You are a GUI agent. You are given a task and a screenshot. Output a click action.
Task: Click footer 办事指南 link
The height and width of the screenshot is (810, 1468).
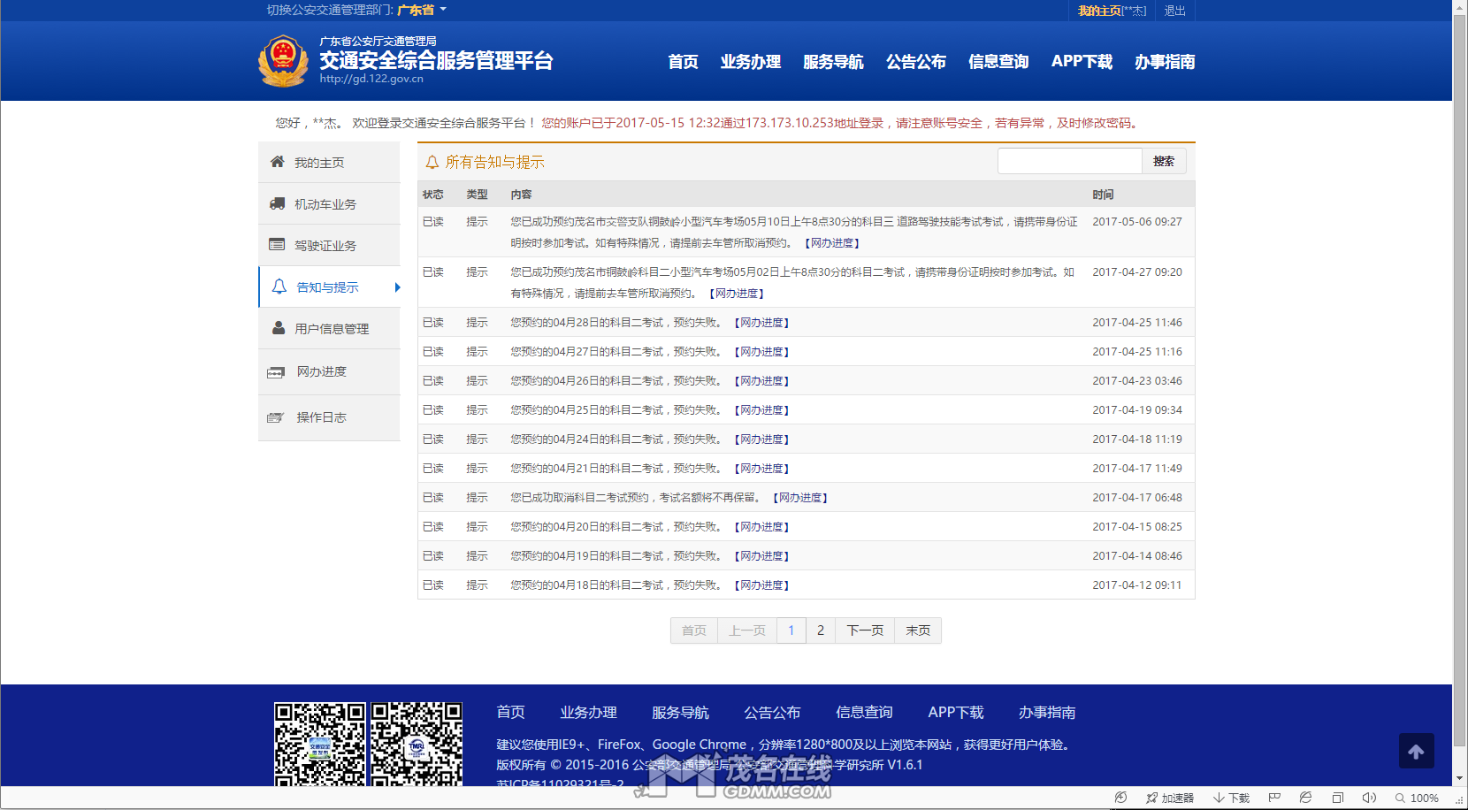click(1047, 712)
